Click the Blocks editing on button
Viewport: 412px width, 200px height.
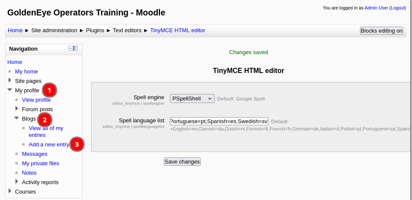[381, 30]
